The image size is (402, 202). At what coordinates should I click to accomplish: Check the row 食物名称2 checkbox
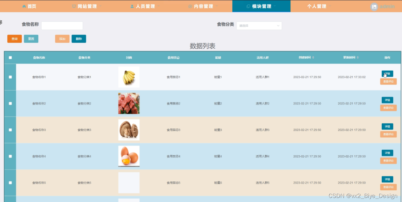tap(10, 104)
